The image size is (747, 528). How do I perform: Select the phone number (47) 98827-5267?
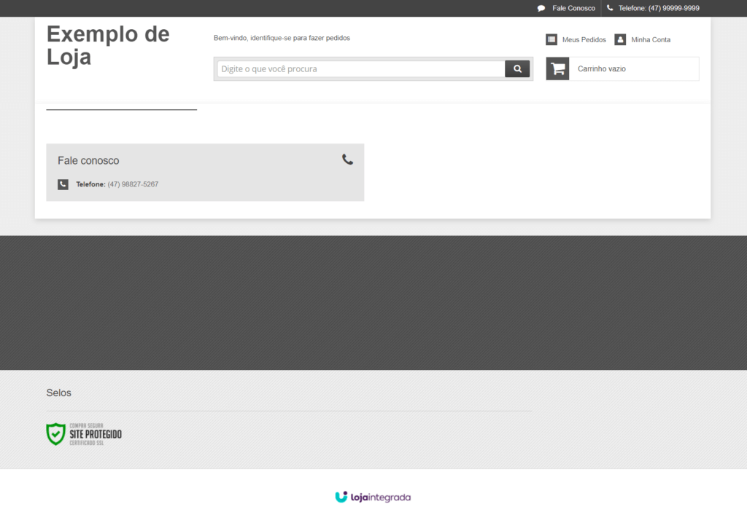(133, 185)
